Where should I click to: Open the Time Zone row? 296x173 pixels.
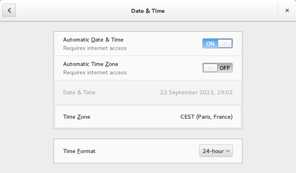[x=148, y=117]
